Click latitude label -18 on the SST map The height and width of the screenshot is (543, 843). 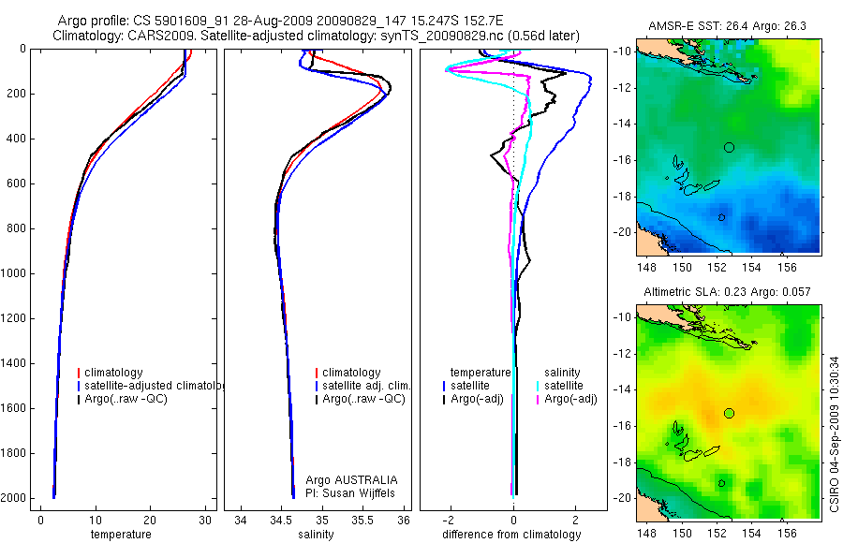pyautogui.click(x=623, y=197)
